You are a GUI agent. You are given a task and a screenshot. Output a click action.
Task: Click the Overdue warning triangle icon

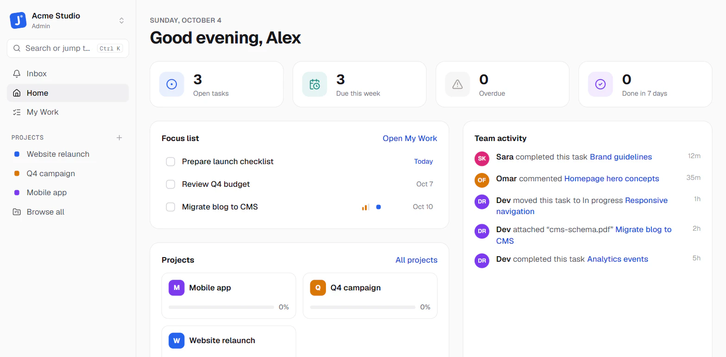tap(457, 84)
